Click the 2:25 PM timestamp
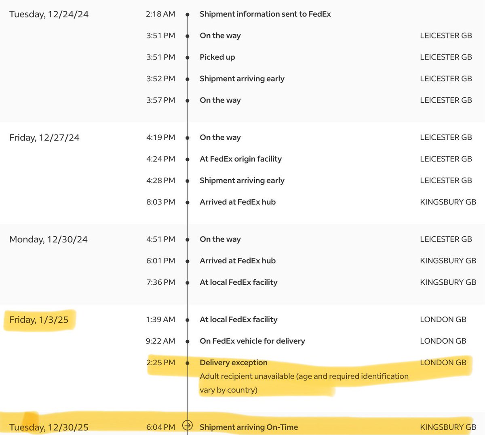485x435 pixels. click(x=161, y=362)
